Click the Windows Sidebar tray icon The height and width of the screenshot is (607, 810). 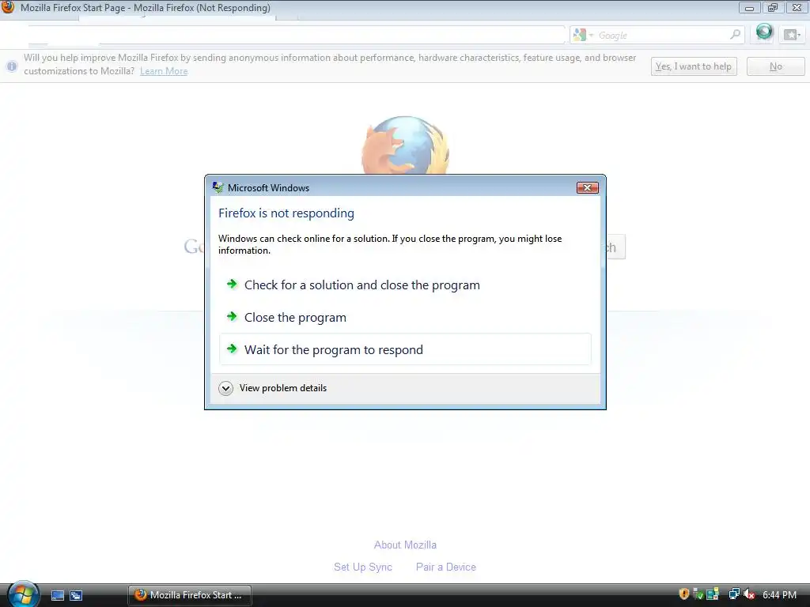[713, 594]
